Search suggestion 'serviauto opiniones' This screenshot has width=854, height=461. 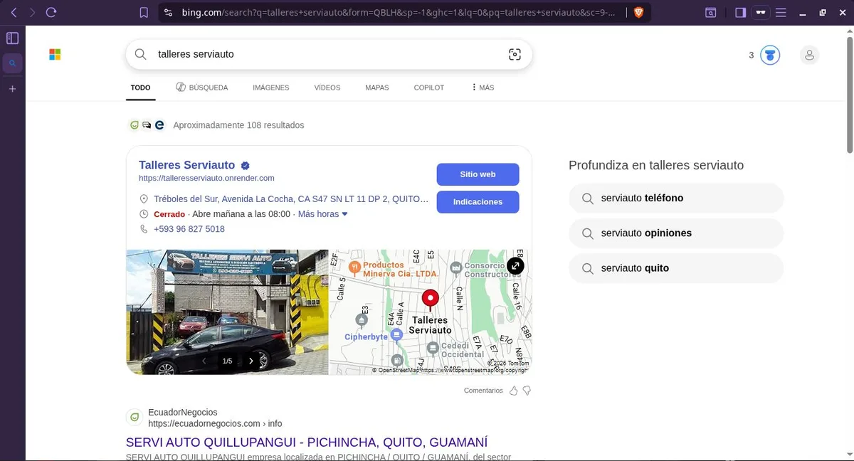coord(676,233)
